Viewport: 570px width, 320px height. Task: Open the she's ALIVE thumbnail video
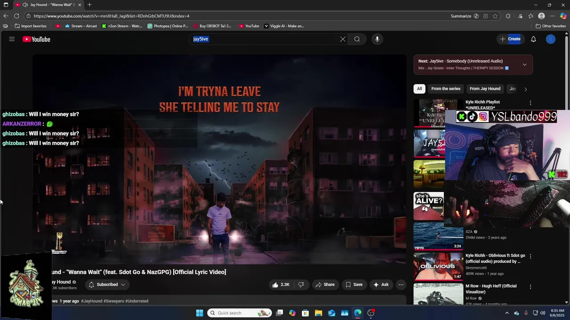(x=429, y=206)
